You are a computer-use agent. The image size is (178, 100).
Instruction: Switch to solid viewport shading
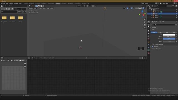point(140,8)
